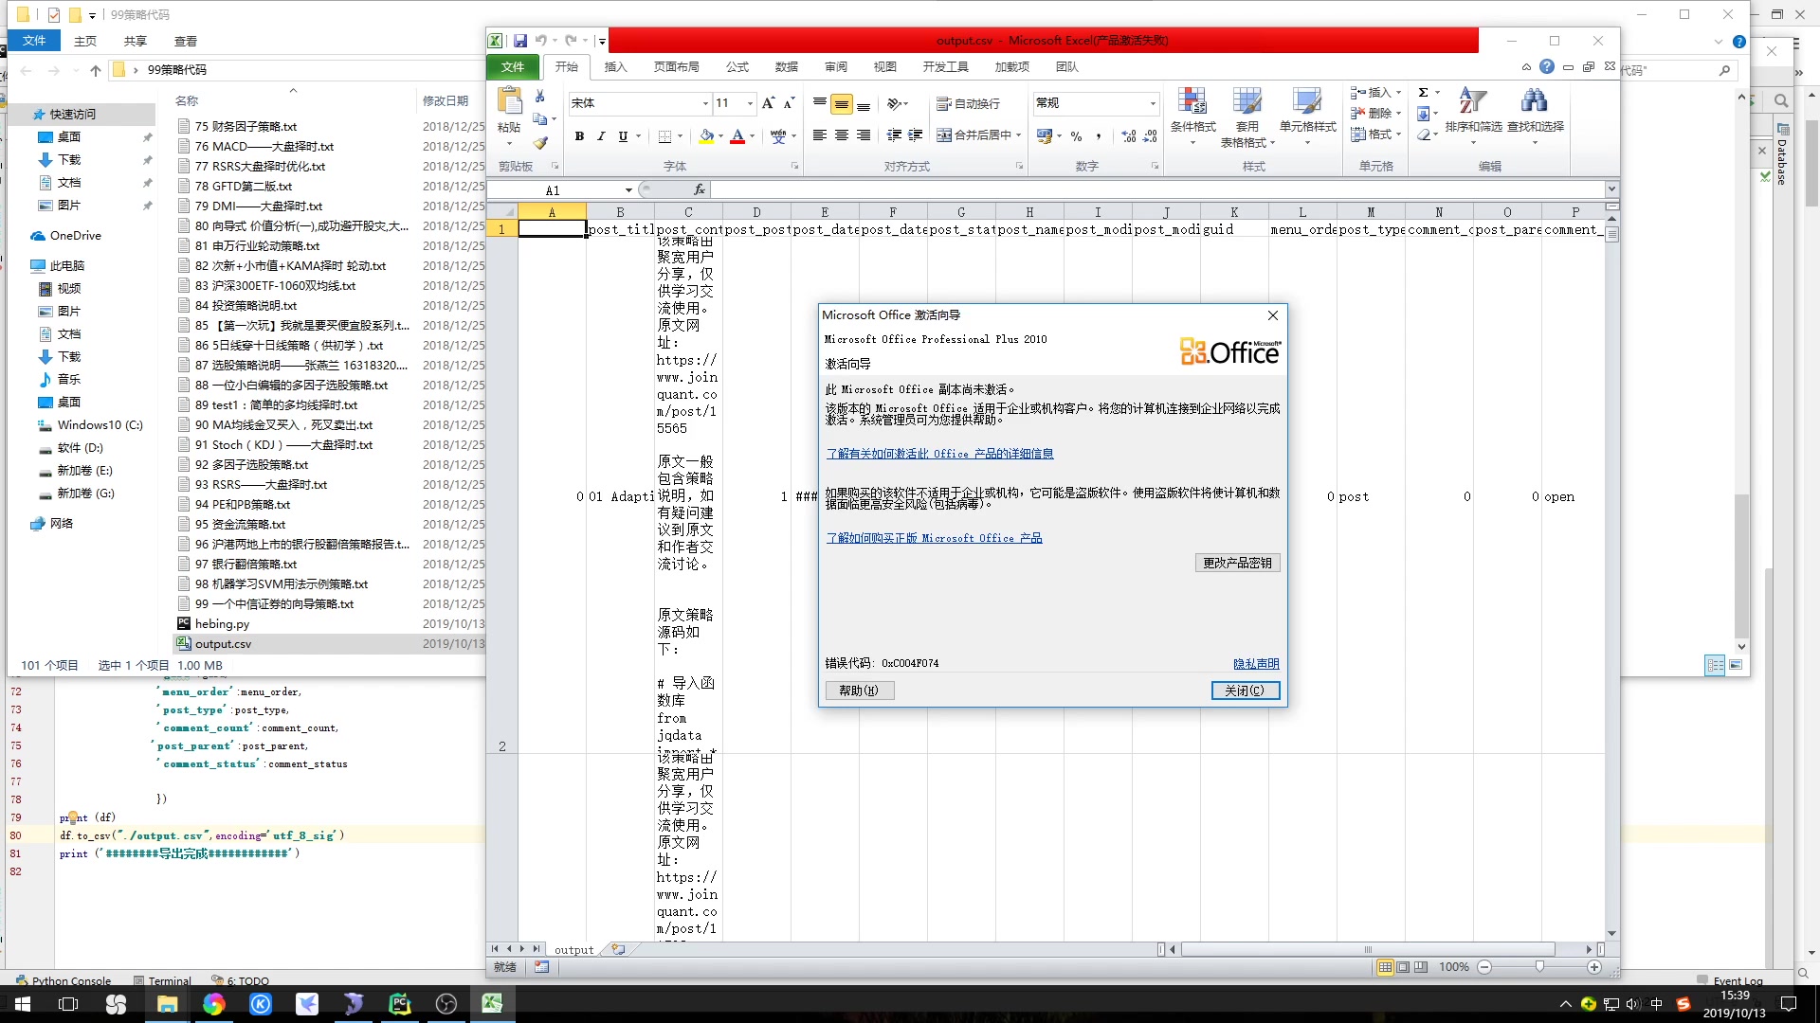The width and height of the screenshot is (1820, 1023).
Task: Open Find and Select binoculars icon
Action: pos(1535,100)
